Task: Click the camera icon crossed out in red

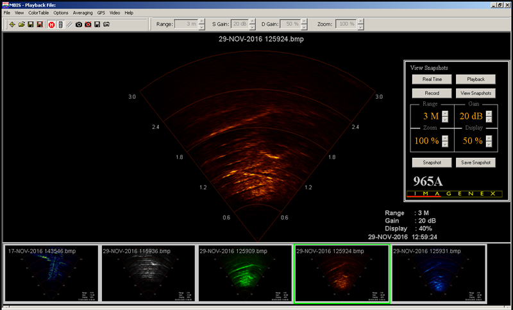Action: pos(88,24)
